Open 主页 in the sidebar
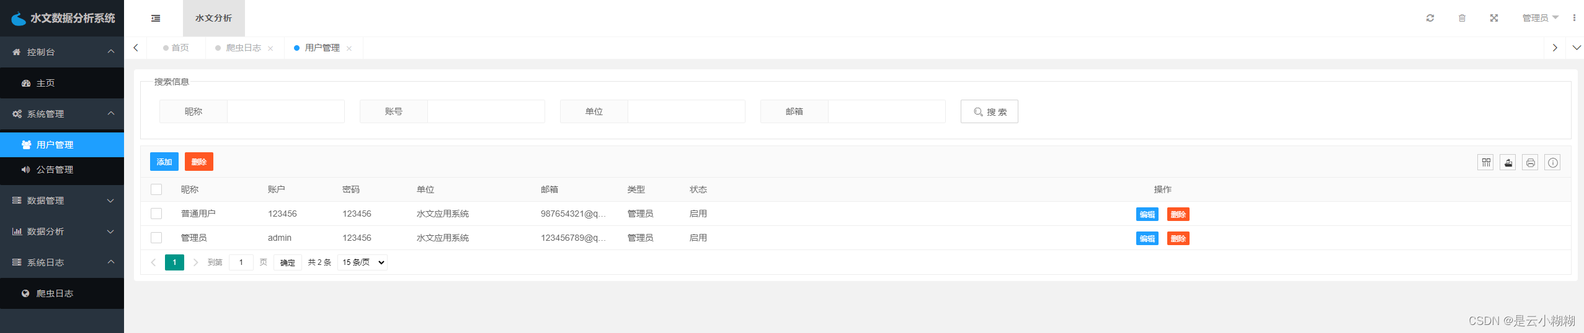The image size is (1584, 333). 62,83
